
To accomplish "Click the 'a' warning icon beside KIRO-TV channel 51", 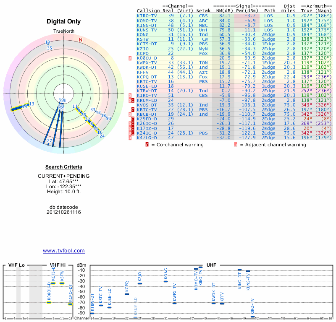I will 130,96.
